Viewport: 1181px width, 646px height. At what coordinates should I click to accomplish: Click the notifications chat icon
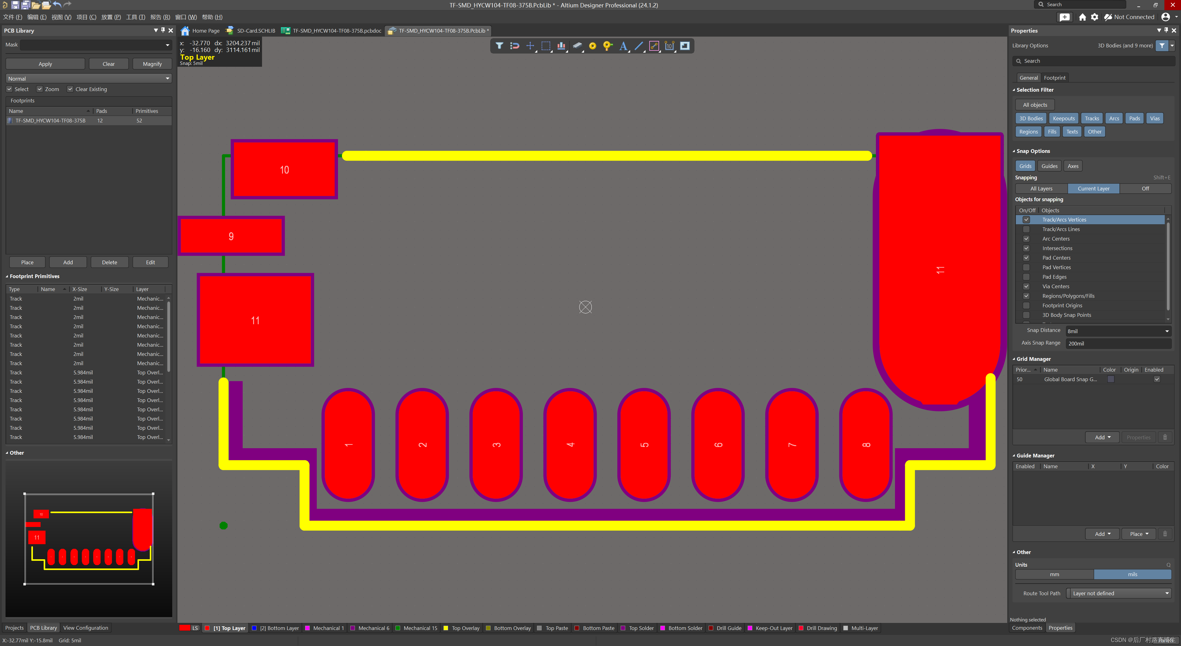(1064, 17)
